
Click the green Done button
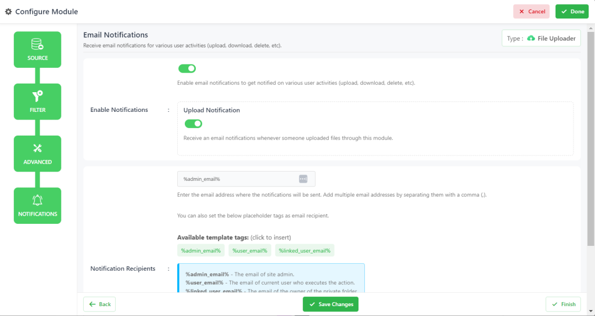[x=572, y=12]
